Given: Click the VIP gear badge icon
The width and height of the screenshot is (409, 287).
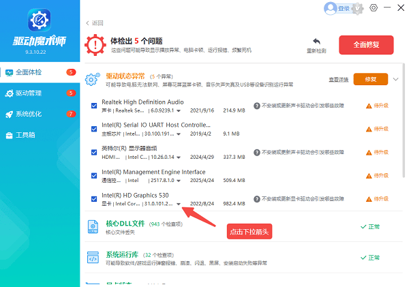Looking at the screenshot, I should pos(357,9).
